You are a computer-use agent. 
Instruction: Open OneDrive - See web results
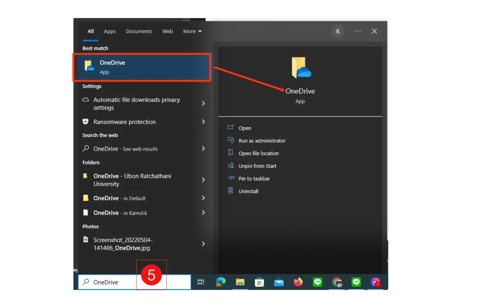(x=126, y=149)
